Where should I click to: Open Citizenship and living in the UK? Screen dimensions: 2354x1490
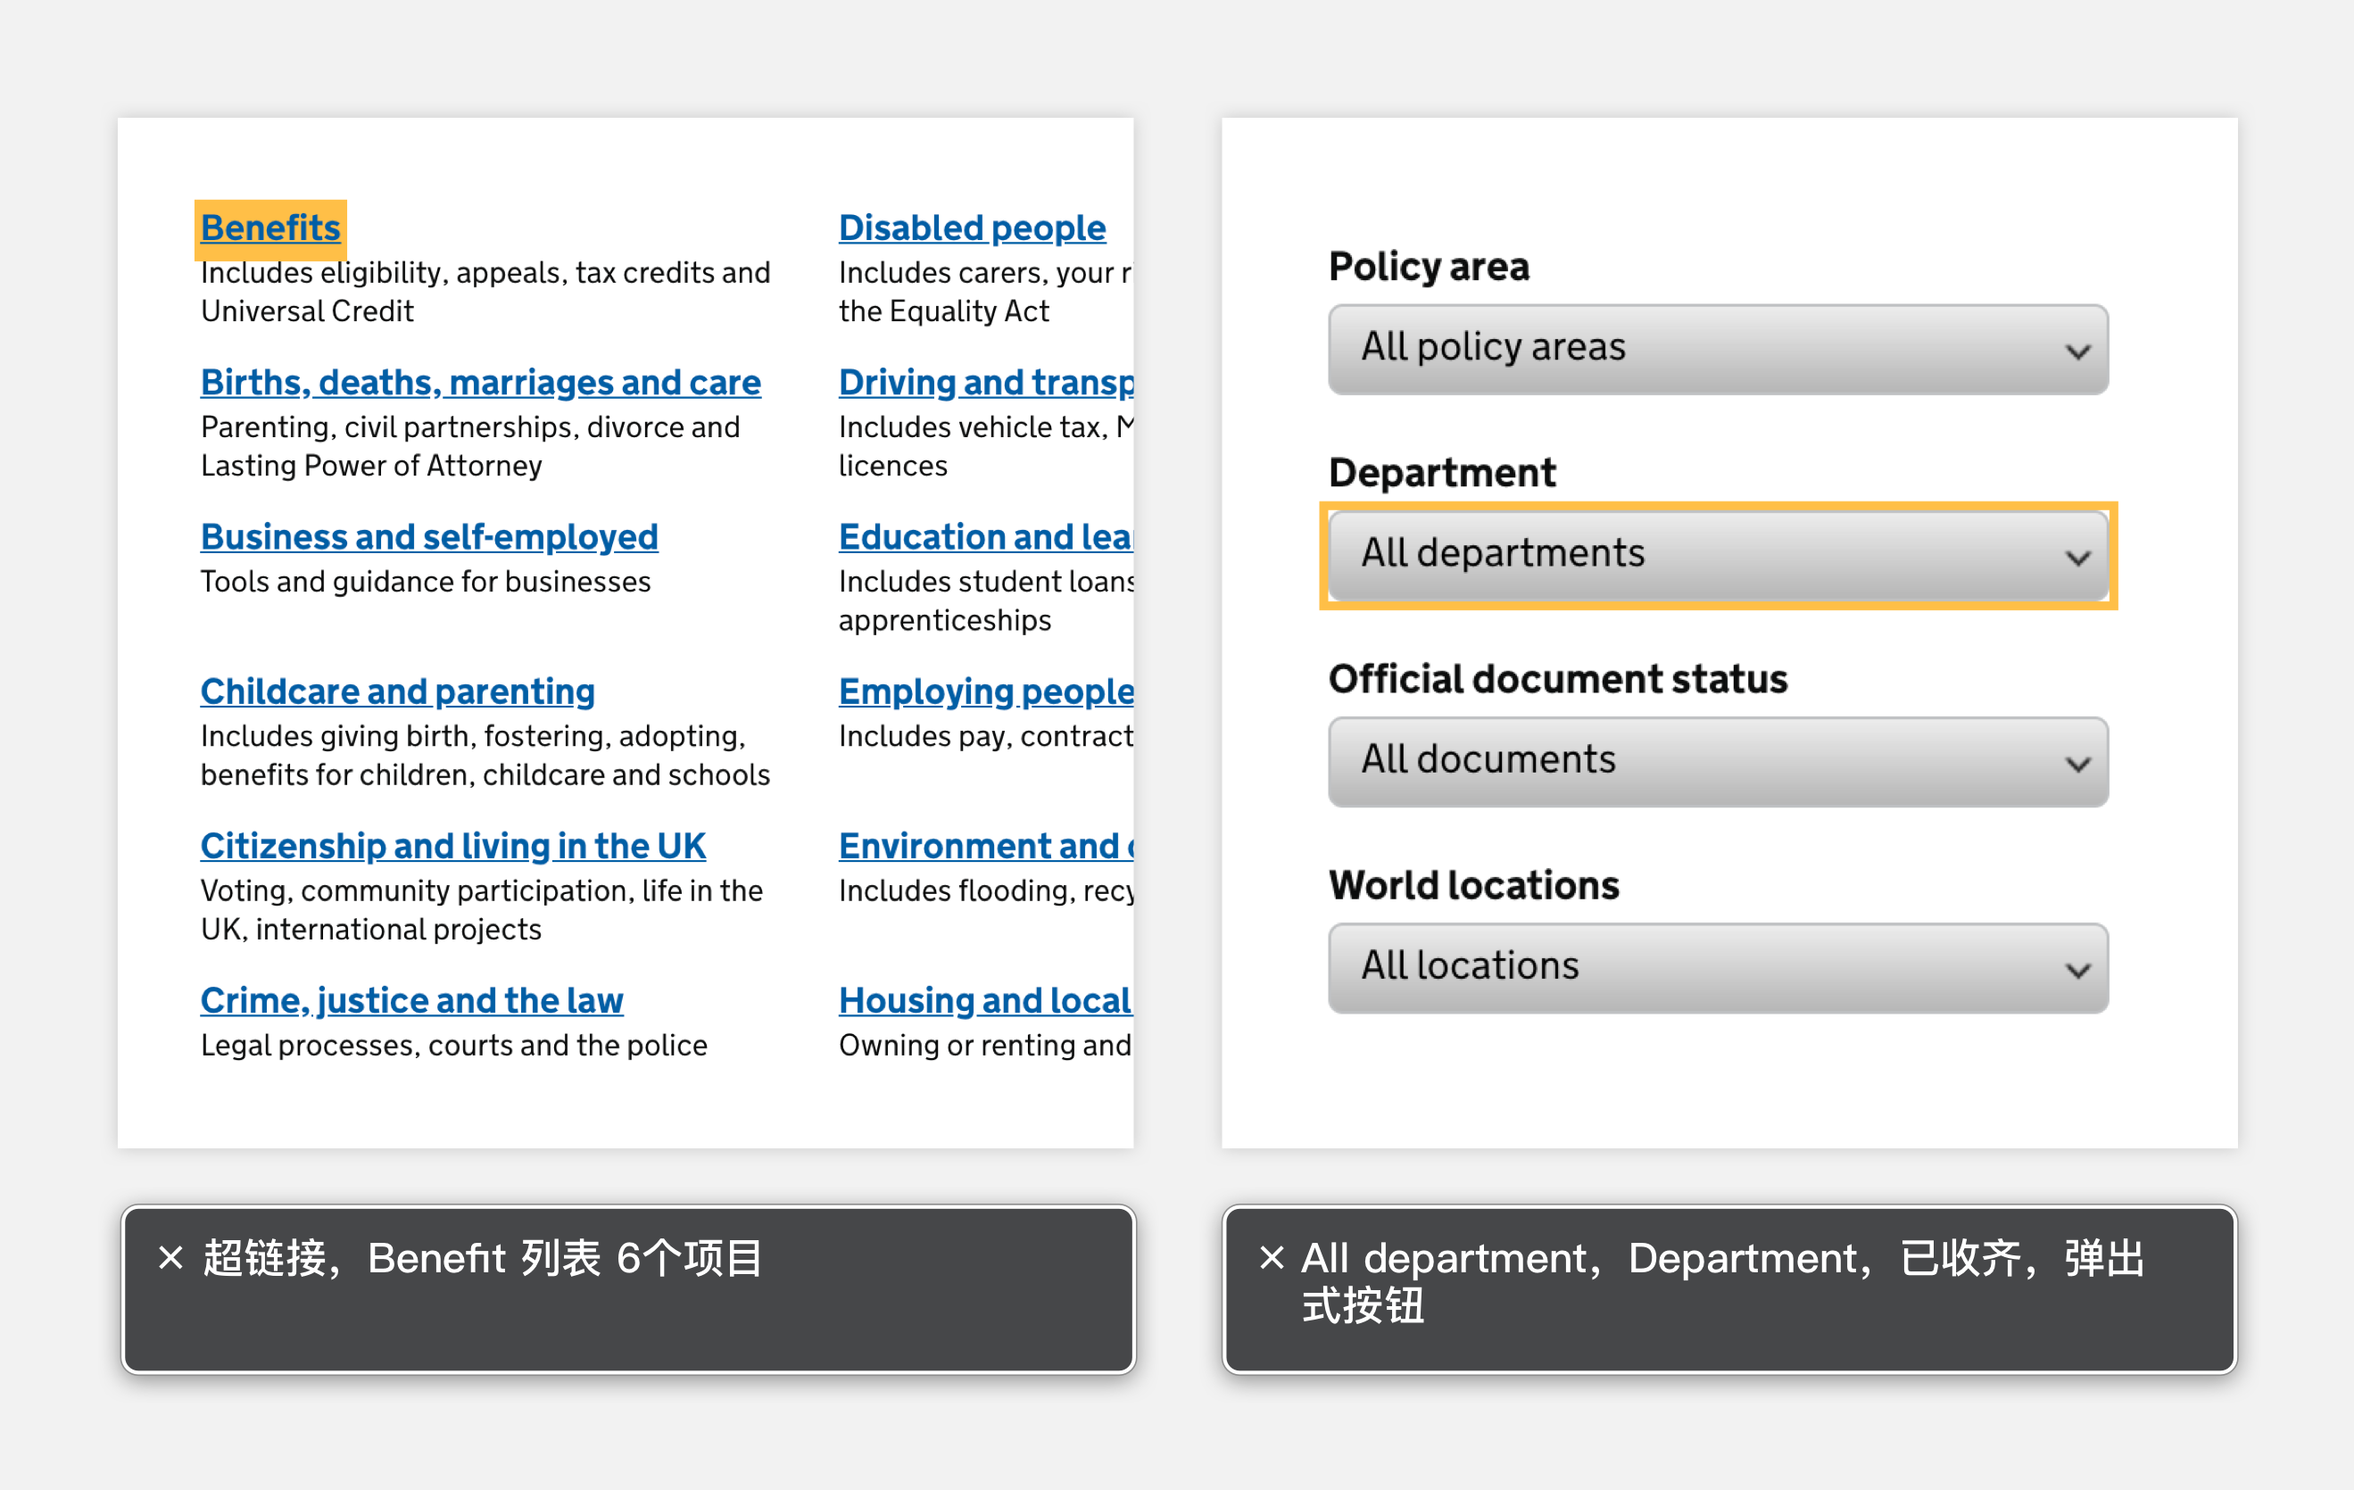point(452,846)
